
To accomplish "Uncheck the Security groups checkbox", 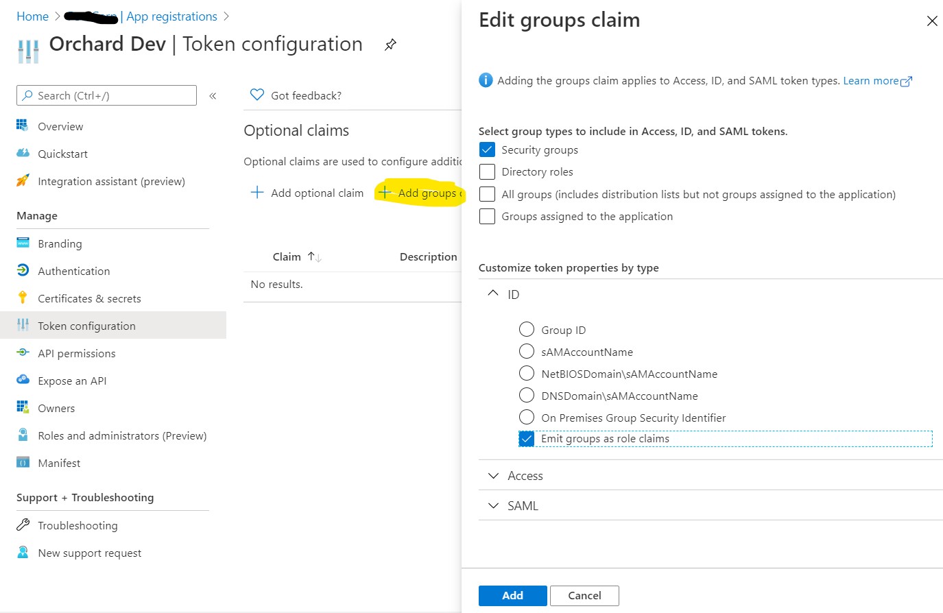I will pos(487,149).
